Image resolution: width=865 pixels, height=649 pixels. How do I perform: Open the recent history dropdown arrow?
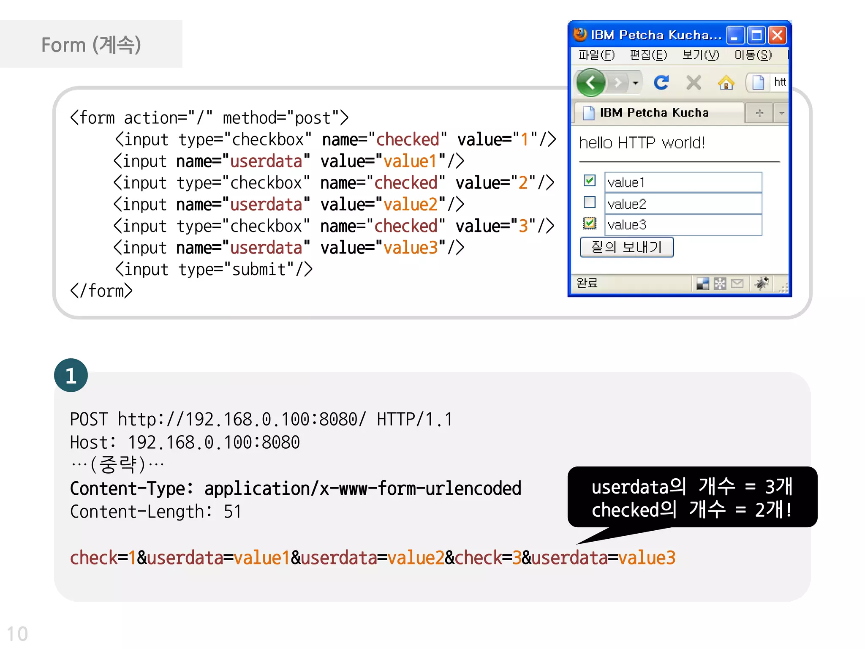coord(636,83)
